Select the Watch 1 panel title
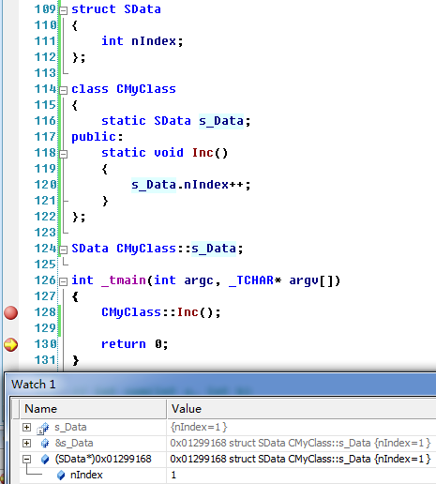Image resolution: width=436 pixels, height=484 pixels. tap(34, 385)
